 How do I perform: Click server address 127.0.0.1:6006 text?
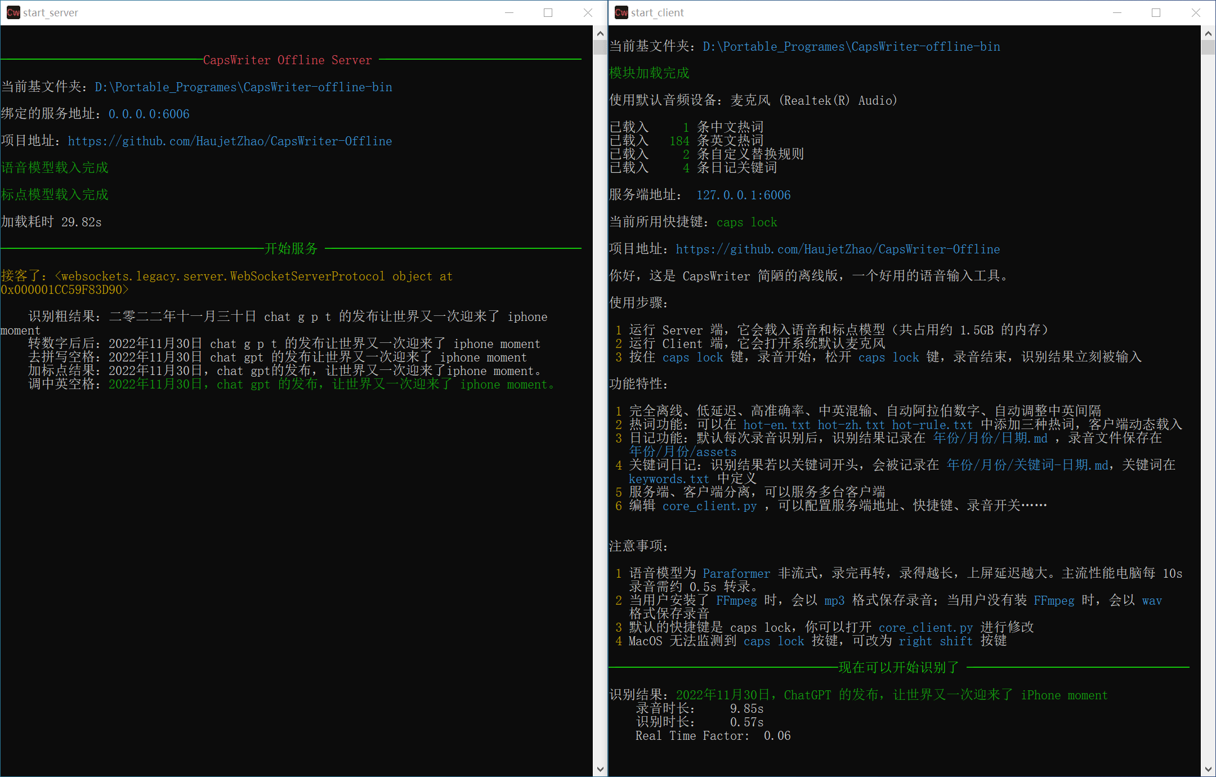click(x=743, y=195)
